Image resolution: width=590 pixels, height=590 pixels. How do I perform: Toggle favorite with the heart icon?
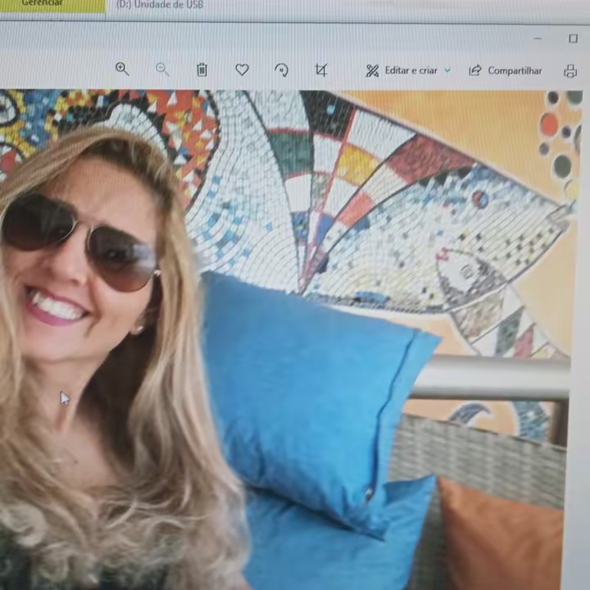click(x=242, y=70)
